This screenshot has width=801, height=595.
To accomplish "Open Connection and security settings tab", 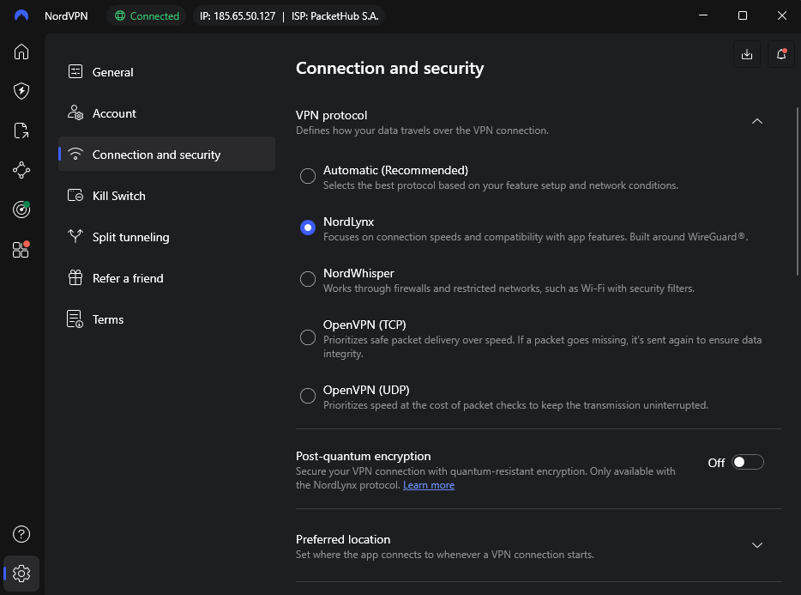I will (x=166, y=154).
